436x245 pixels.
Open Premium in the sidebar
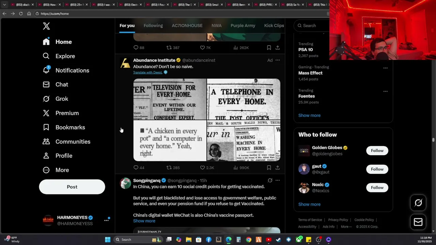[61, 113]
